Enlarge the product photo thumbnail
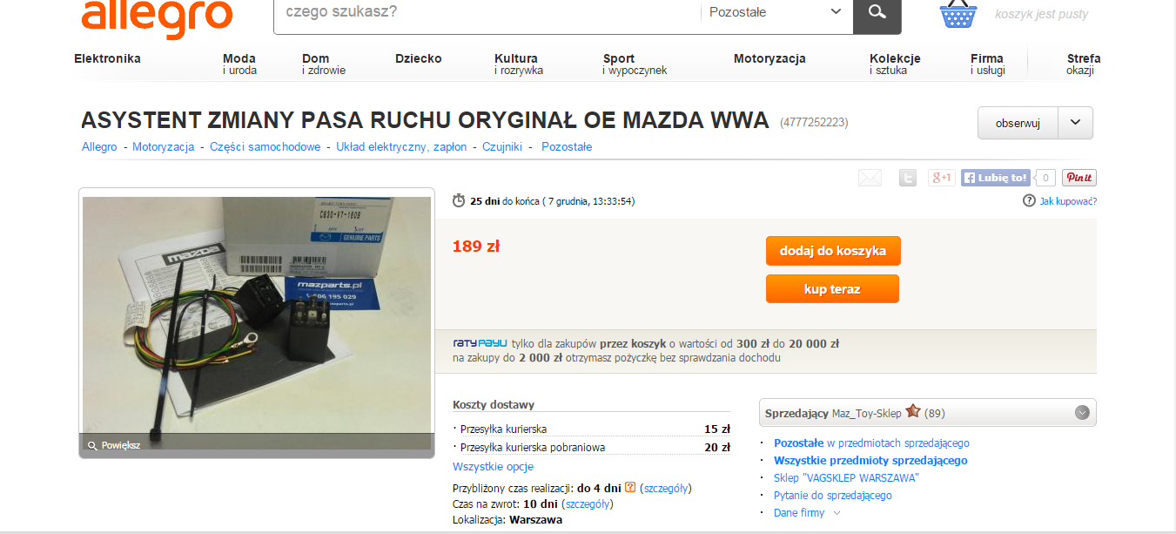 tap(257, 323)
